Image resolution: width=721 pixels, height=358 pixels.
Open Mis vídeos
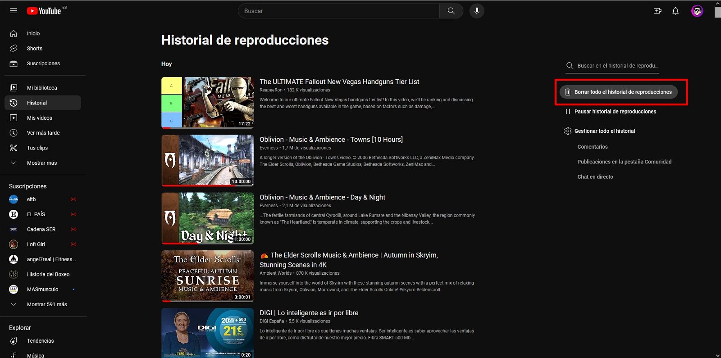[43, 118]
